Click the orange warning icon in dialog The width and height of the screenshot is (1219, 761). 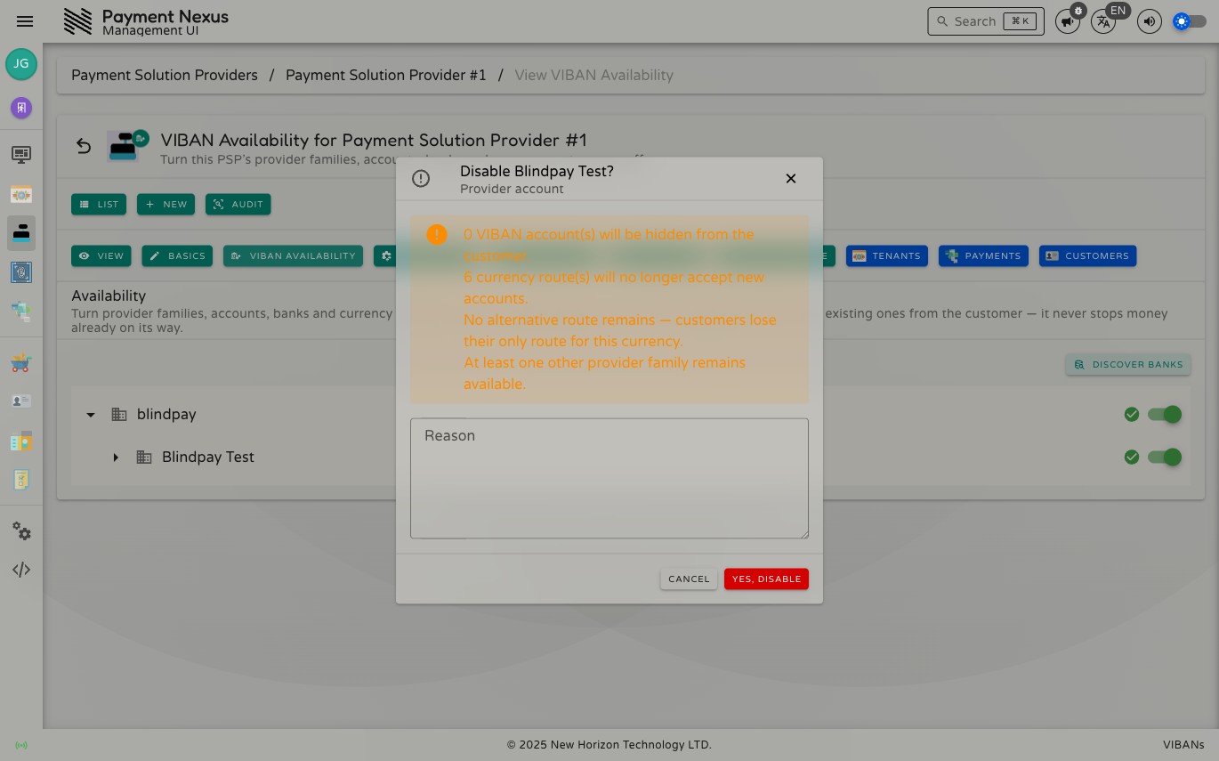437,234
